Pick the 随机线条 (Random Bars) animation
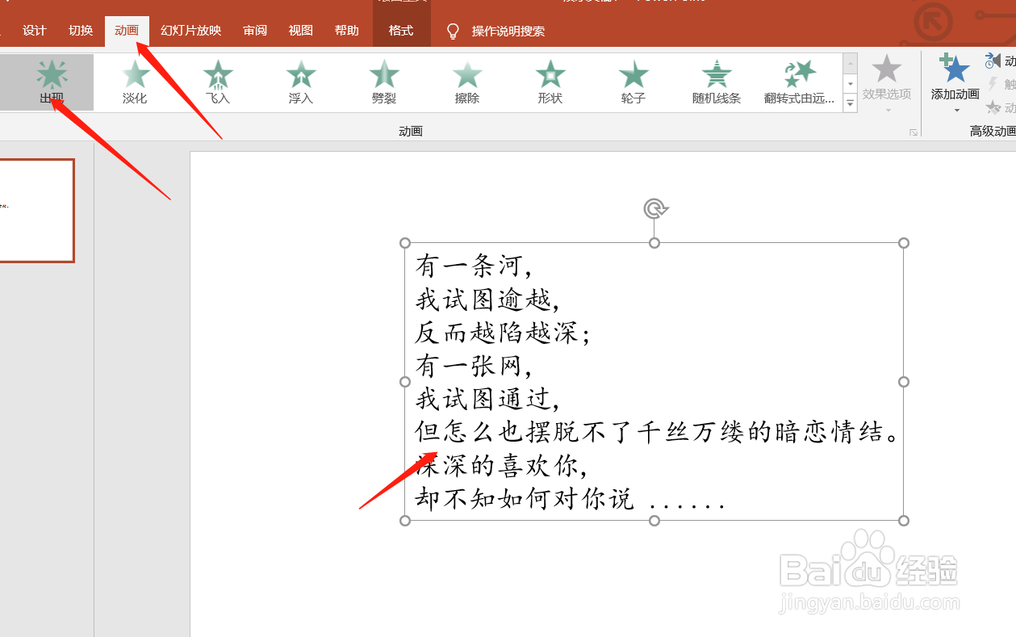 717,82
